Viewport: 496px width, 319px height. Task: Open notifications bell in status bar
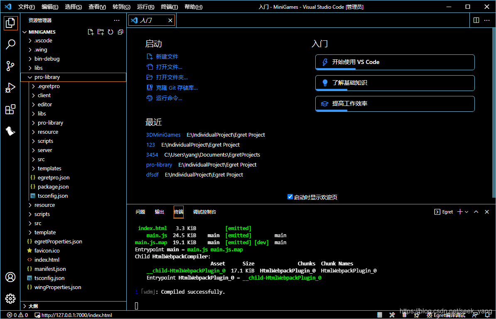click(487, 315)
